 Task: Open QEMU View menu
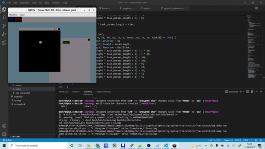point(22,15)
